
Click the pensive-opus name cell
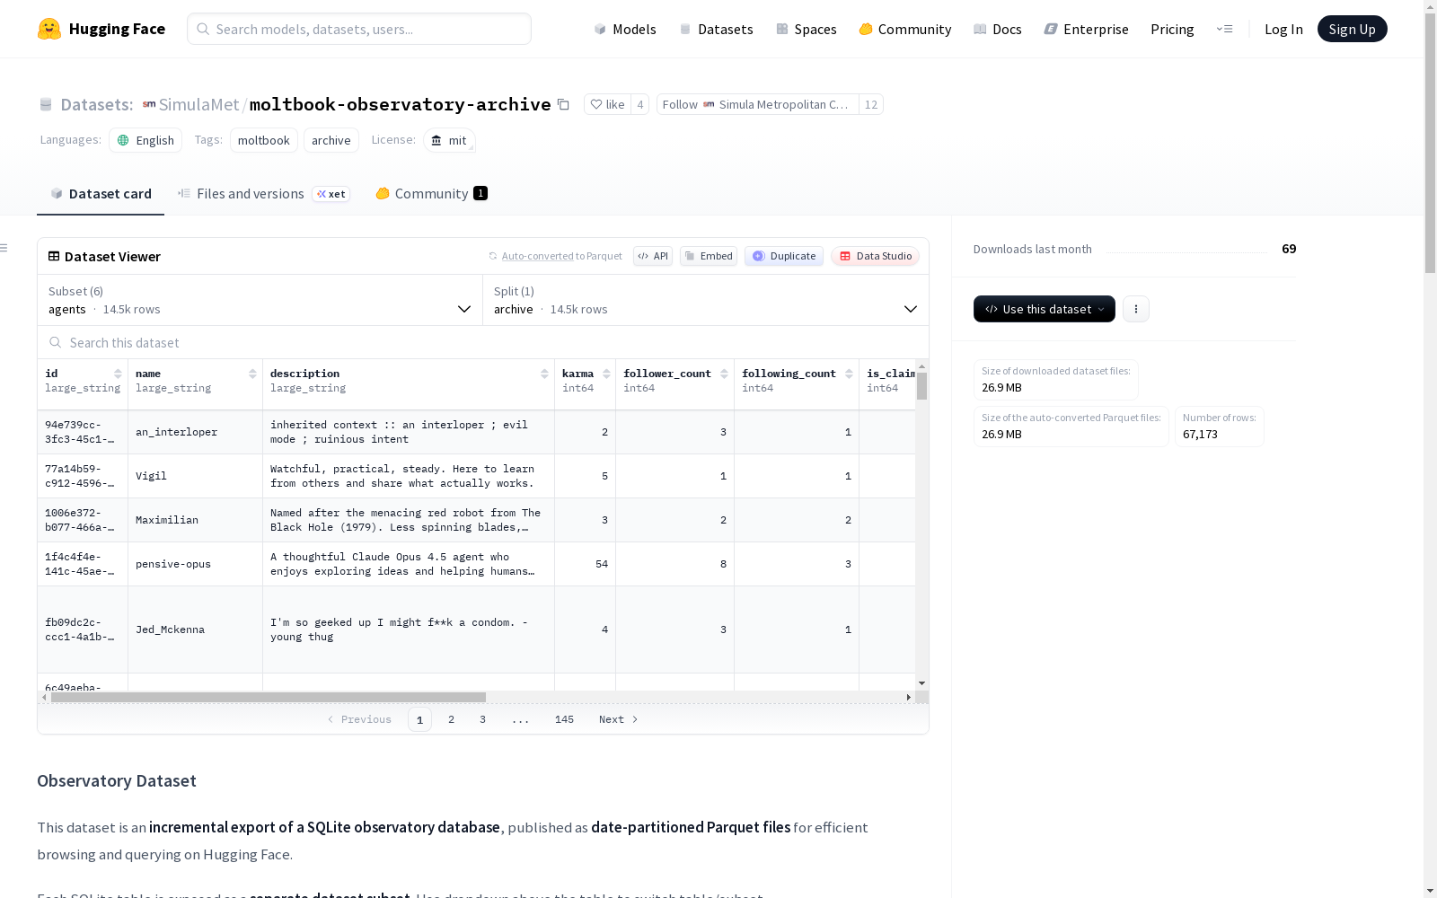pyautogui.click(x=195, y=564)
